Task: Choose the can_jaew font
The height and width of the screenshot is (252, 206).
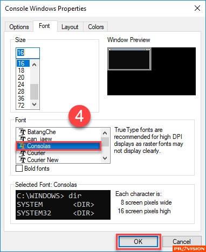Action: click(58, 139)
